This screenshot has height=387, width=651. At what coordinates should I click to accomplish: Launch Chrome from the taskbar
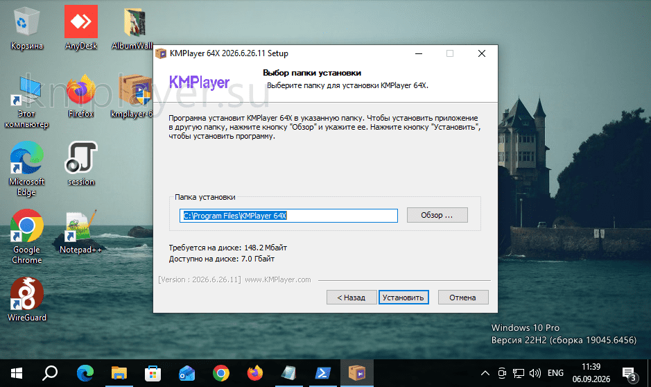coord(221,373)
